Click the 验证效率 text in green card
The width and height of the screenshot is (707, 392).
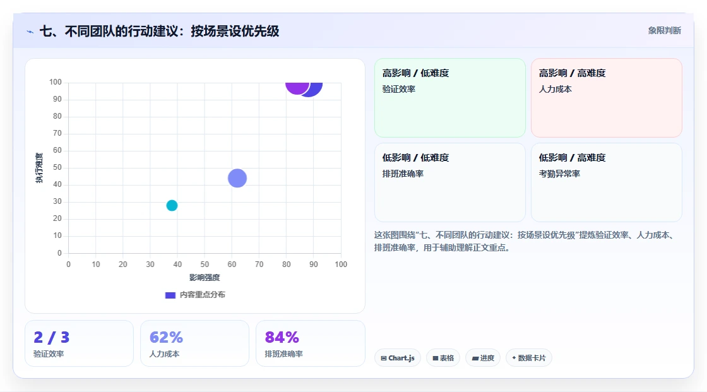click(x=398, y=89)
